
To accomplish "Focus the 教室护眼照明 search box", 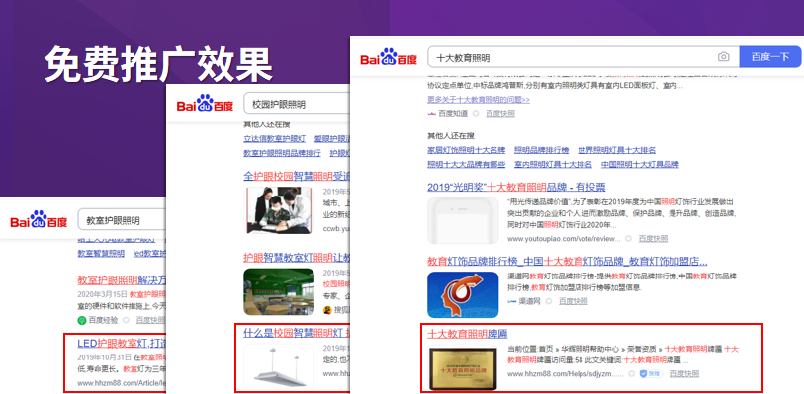I will point(122,220).
